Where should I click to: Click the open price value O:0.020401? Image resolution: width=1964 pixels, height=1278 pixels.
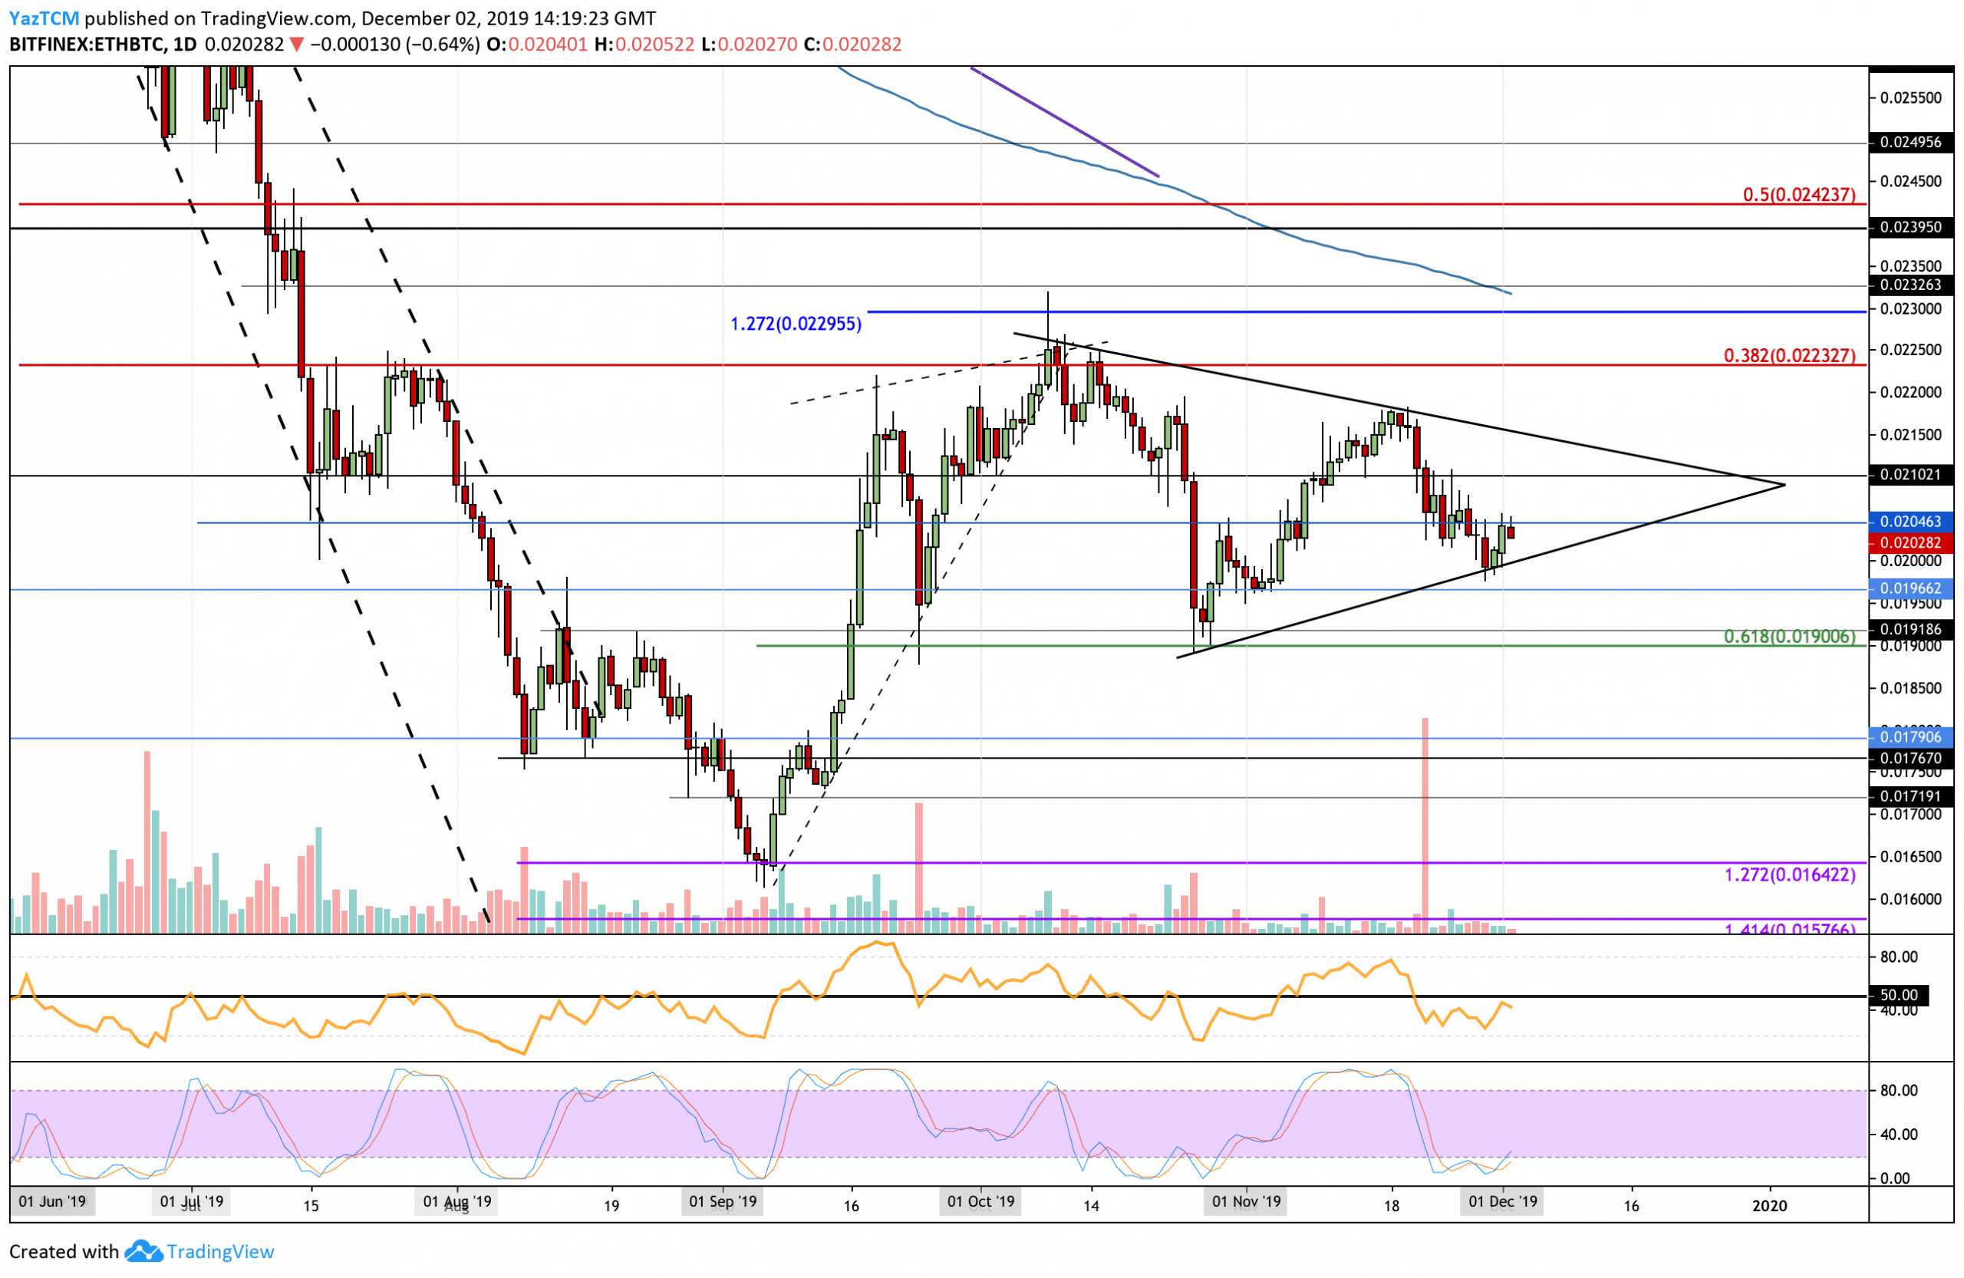pos(538,44)
